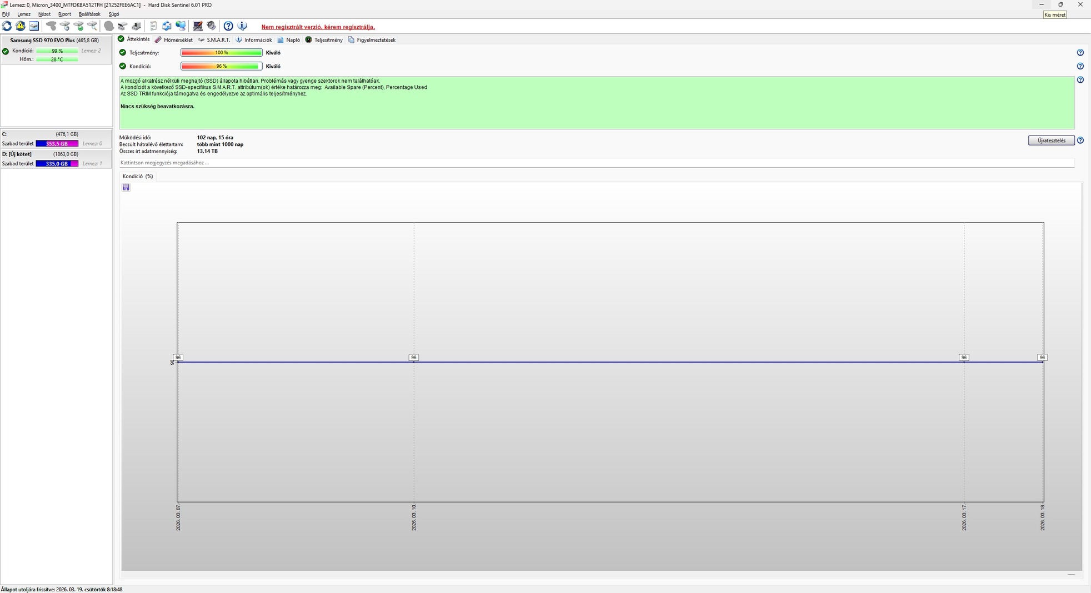Viewport: 1091px width, 593px height.
Task: Click the 96 data point at 2026.03.17
Action: pyautogui.click(x=964, y=358)
